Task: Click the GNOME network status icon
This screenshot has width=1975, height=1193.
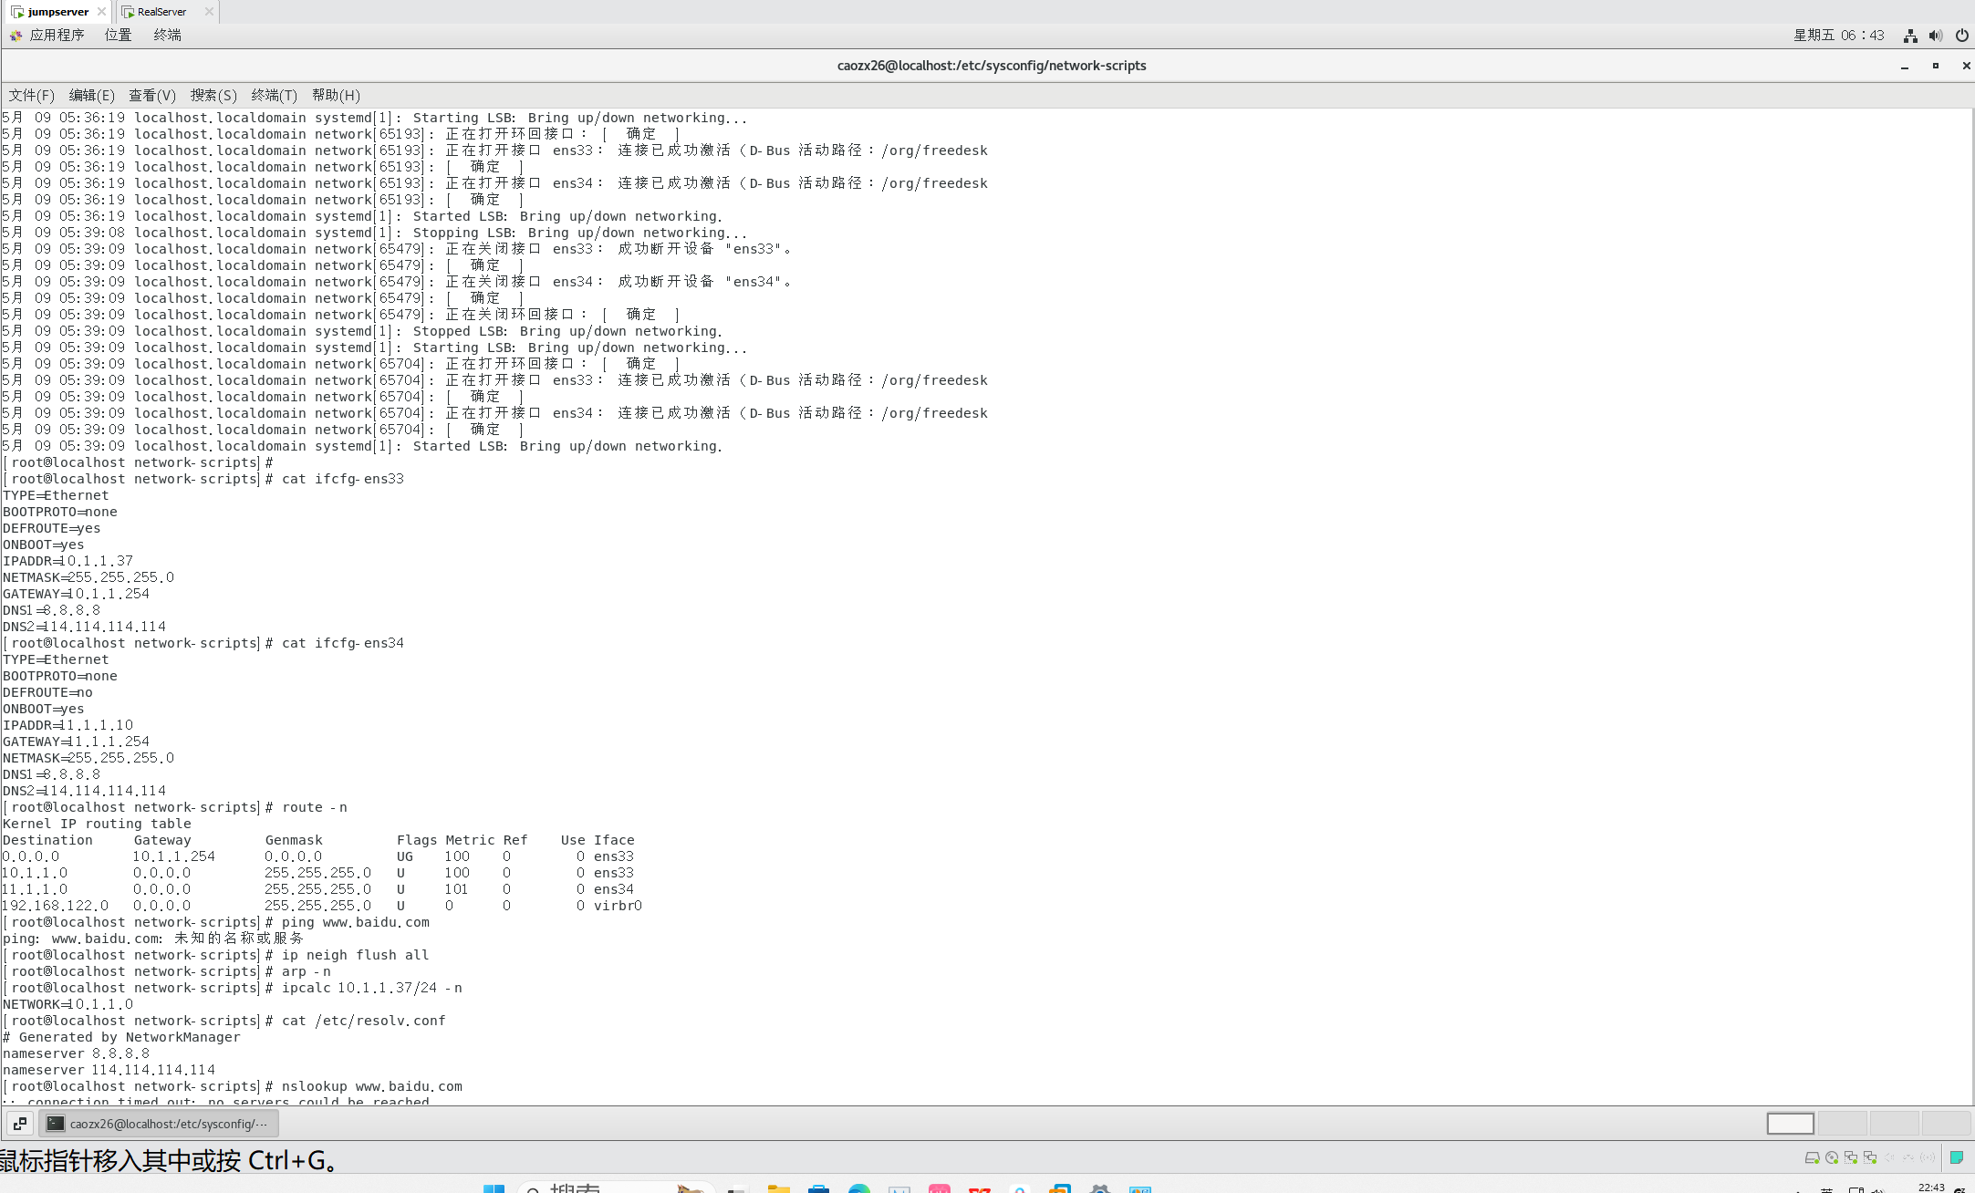Action: click(x=1909, y=36)
